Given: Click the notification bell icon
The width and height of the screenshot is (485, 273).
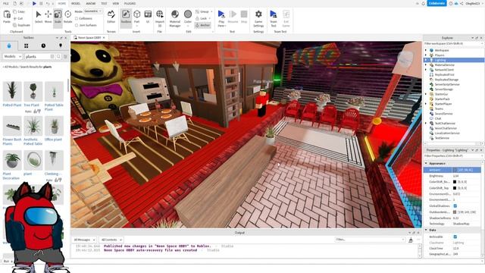Looking at the screenshot, I should click(423, 3).
